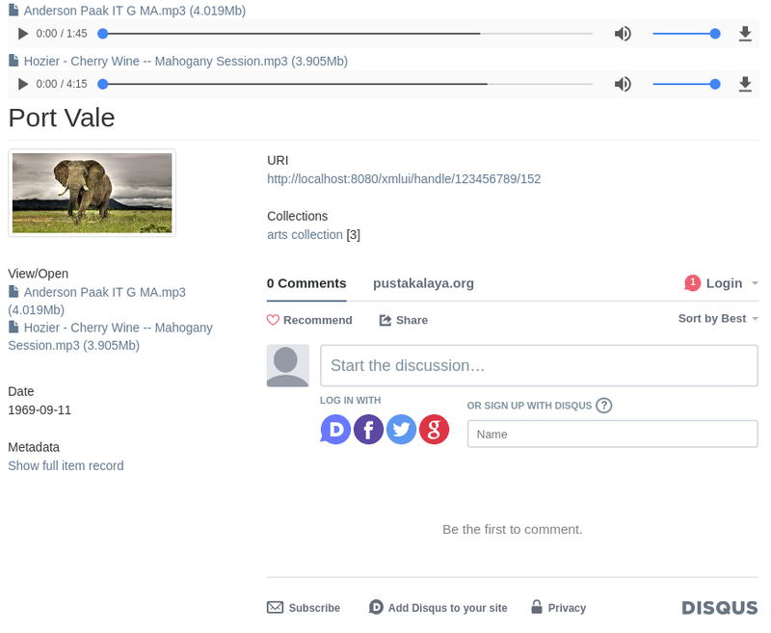The image size is (771, 633).
Task: Subscribe to the comment thread
Action: (304, 608)
